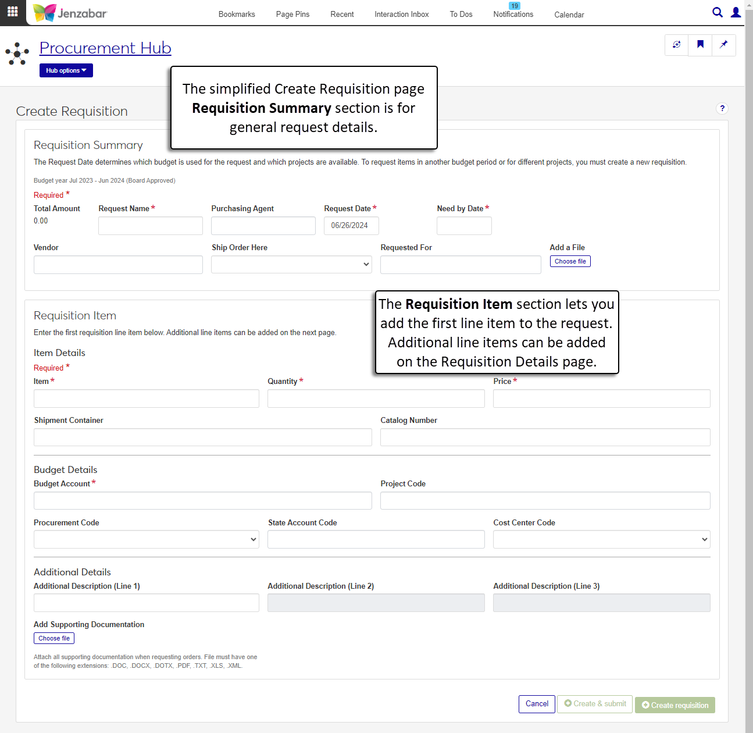753x733 pixels.
Task: Expand the Hub options dropdown
Action: 66,70
